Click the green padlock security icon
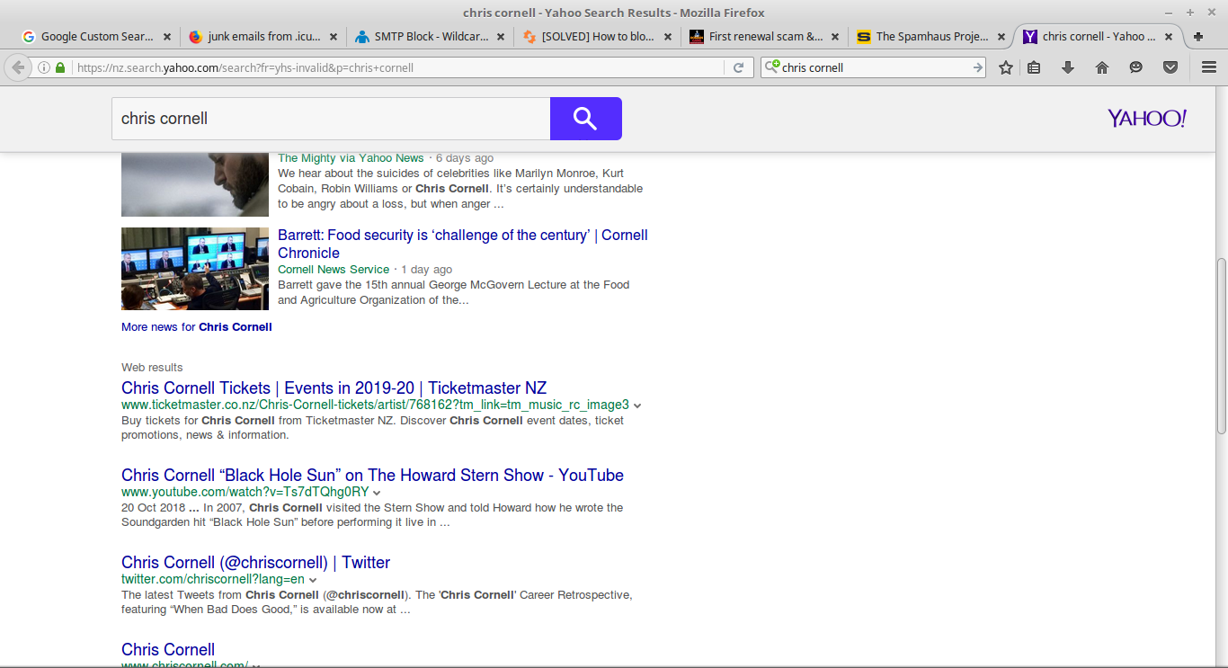1228x668 pixels. click(x=60, y=67)
